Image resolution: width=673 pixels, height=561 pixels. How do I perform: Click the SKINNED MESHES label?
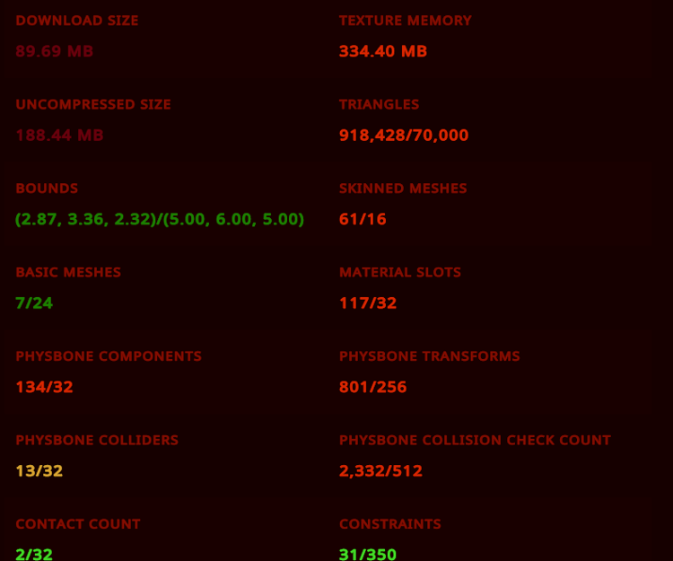coord(403,188)
